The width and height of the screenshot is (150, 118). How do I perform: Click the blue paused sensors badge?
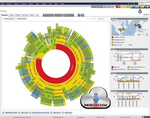coord(136,7)
